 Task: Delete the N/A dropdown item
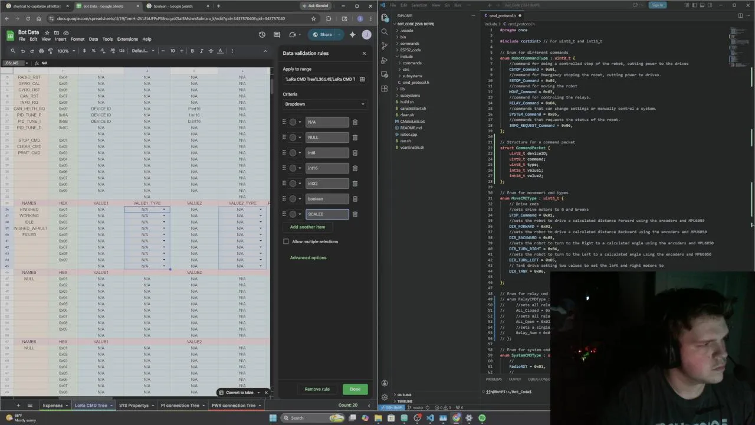click(355, 122)
